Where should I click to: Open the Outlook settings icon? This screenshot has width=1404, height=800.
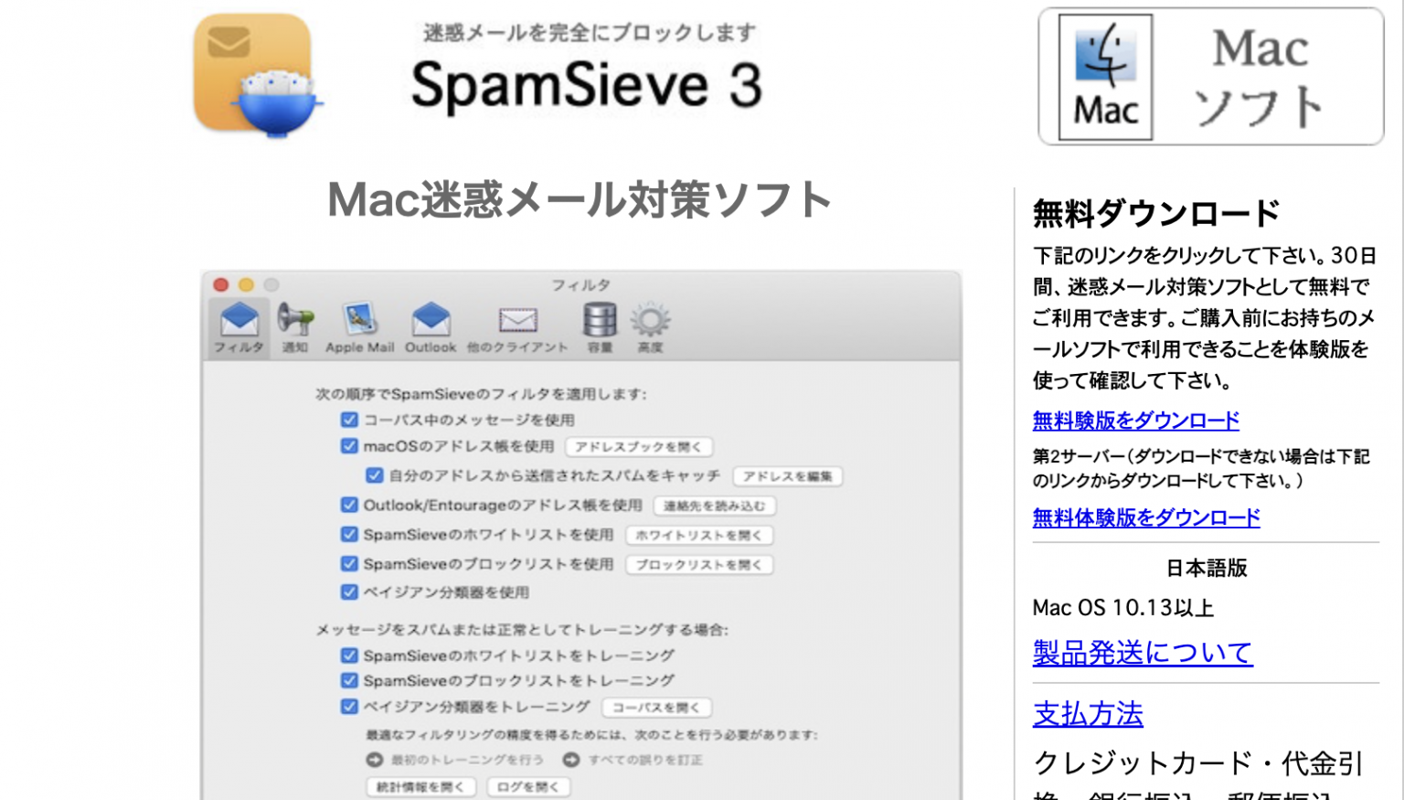pyautogui.click(x=431, y=322)
